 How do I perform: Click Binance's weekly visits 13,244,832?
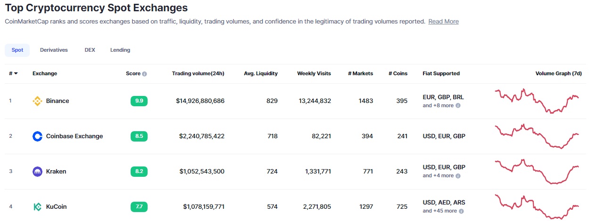click(315, 101)
